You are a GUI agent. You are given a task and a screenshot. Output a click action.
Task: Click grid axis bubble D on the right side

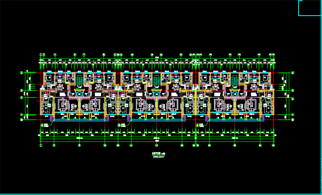pos(293,91)
